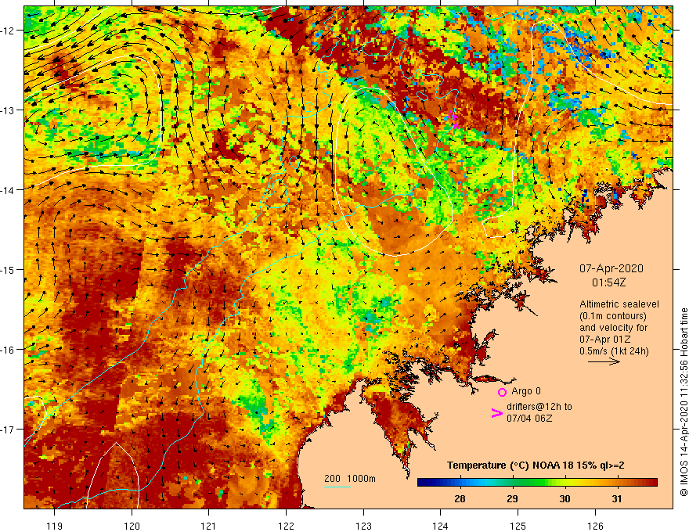Screen dimensions: 689x532
Task: Click the 30 label under color bar
Action: click(x=565, y=498)
